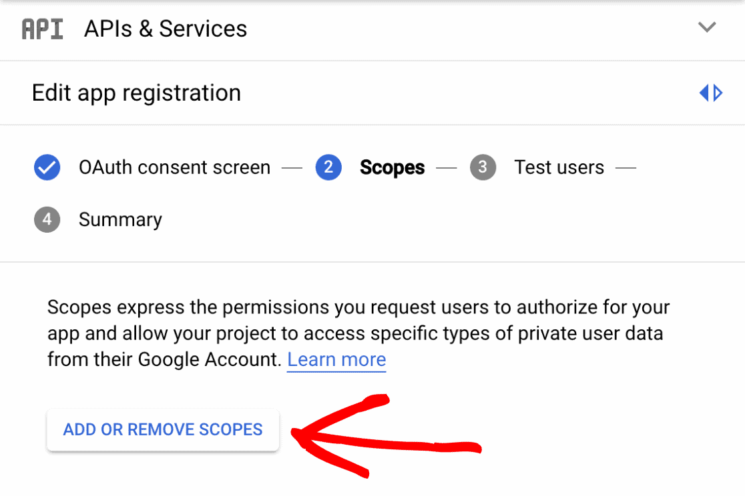
Task: Open the Summary step
Action: click(x=120, y=220)
